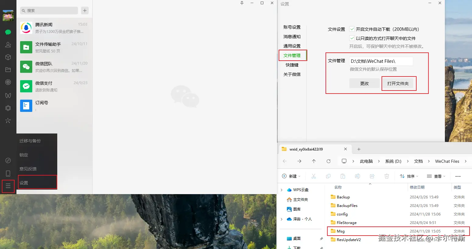This screenshot has height=249, width=472.
Task: Open Moments shutter icon in WeChat sidebar
Action: 8,82
